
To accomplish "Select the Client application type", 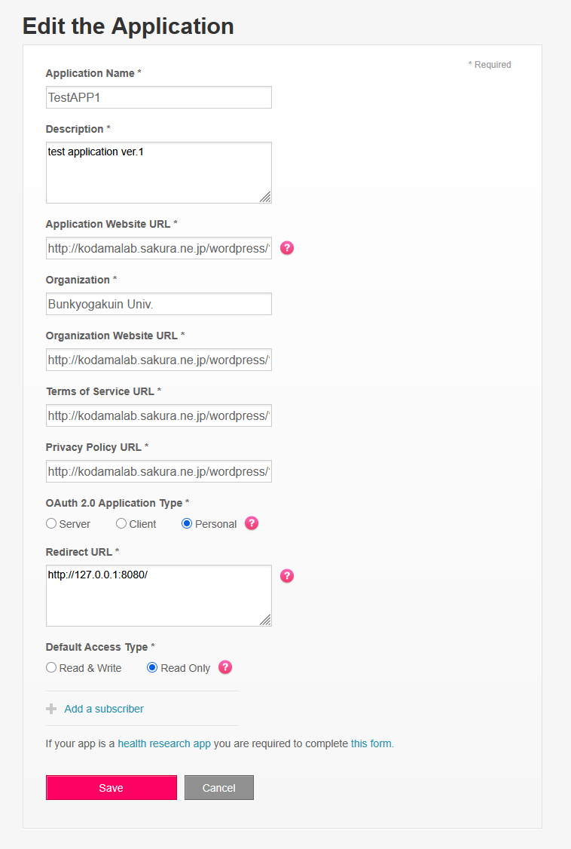I will pyautogui.click(x=121, y=523).
